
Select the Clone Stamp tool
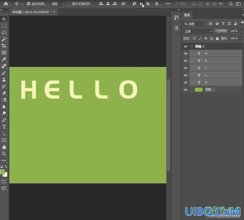pyautogui.click(x=4, y=80)
